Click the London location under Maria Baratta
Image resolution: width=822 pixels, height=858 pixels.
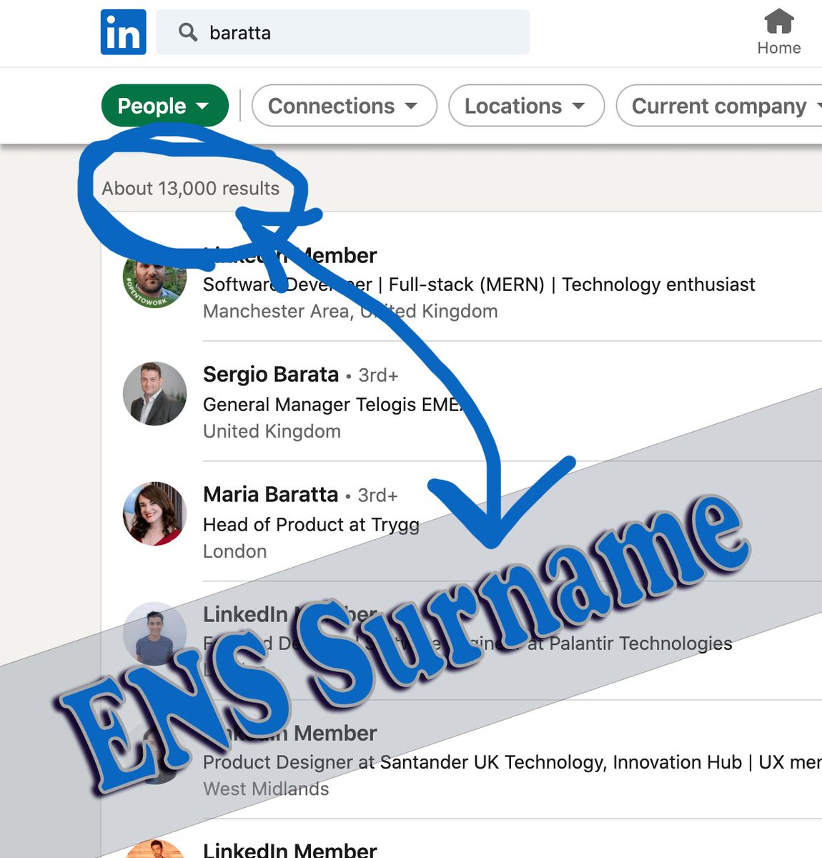click(235, 551)
